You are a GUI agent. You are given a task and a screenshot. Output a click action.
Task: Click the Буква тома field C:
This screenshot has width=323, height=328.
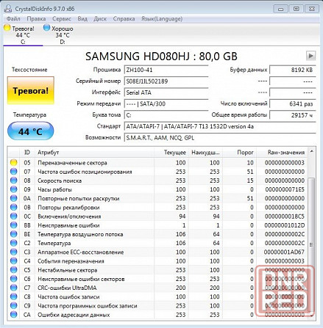click(166, 115)
